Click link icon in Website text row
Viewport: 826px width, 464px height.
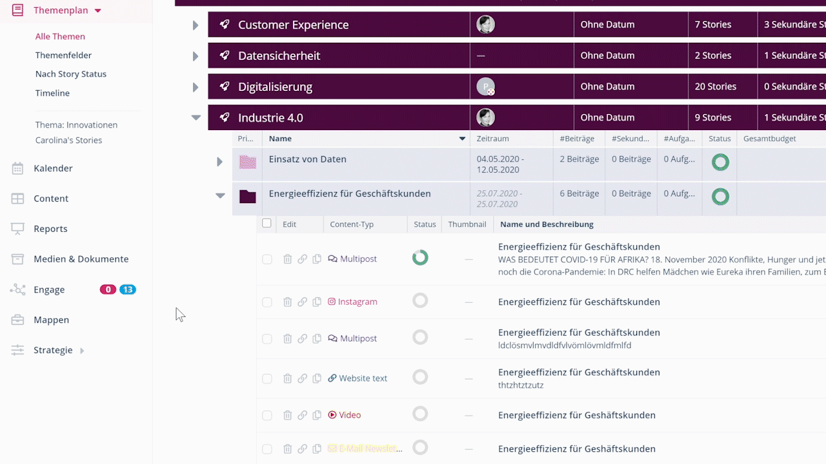click(302, 378)
